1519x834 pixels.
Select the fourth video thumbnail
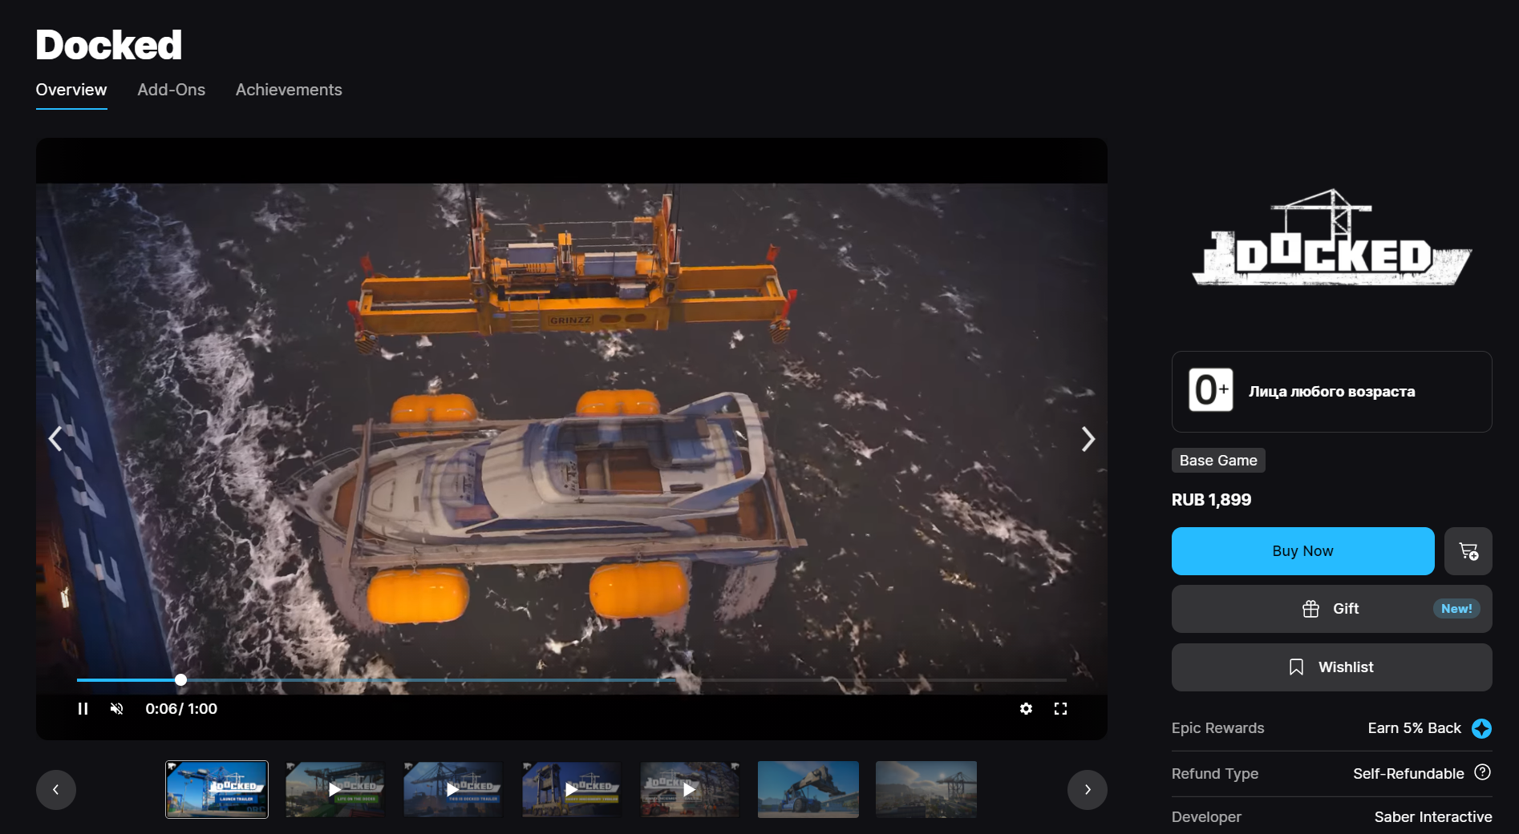(x=571, y=789)
